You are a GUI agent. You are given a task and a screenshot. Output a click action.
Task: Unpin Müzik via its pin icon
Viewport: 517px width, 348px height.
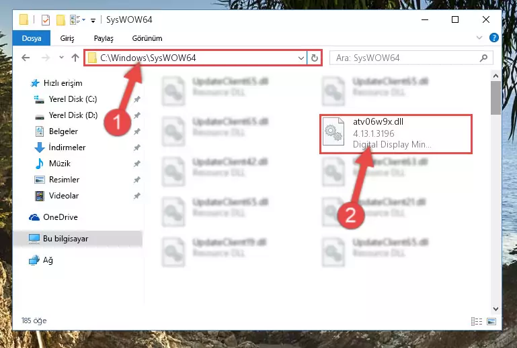point(137,164)
